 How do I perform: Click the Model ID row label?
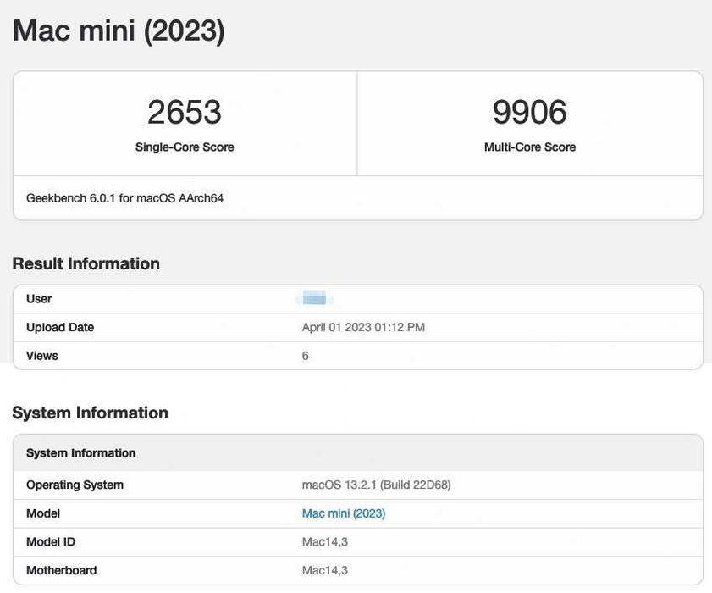51,541
